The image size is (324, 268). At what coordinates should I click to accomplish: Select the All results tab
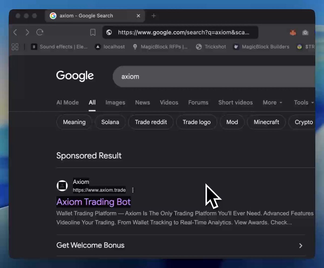coord(92,102)
